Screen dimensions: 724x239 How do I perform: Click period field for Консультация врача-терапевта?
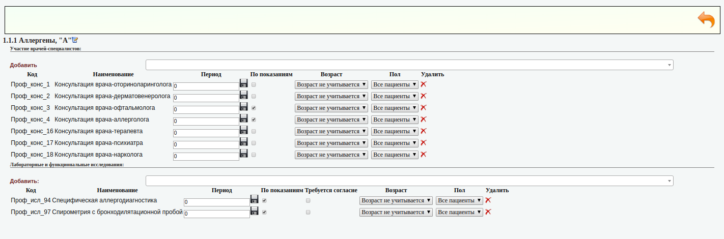pos(206,133)
